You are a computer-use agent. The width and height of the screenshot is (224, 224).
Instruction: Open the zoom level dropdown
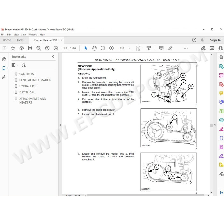coord(129,48)
